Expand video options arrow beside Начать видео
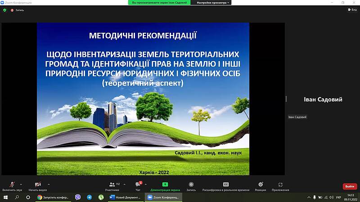This screenshot has width=360, height=202. tap(49, 184)
